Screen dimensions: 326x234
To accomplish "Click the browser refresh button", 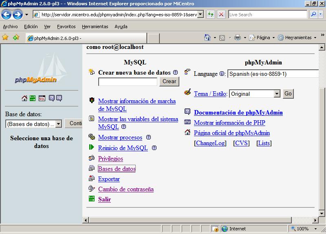I will [211, 14].
